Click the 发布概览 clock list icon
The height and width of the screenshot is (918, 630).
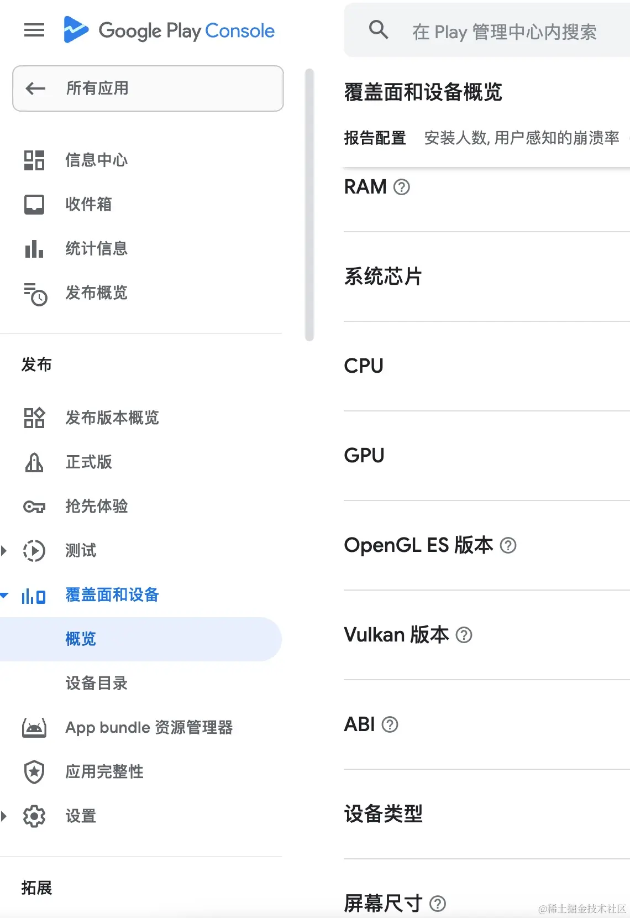tap(35, 294)
